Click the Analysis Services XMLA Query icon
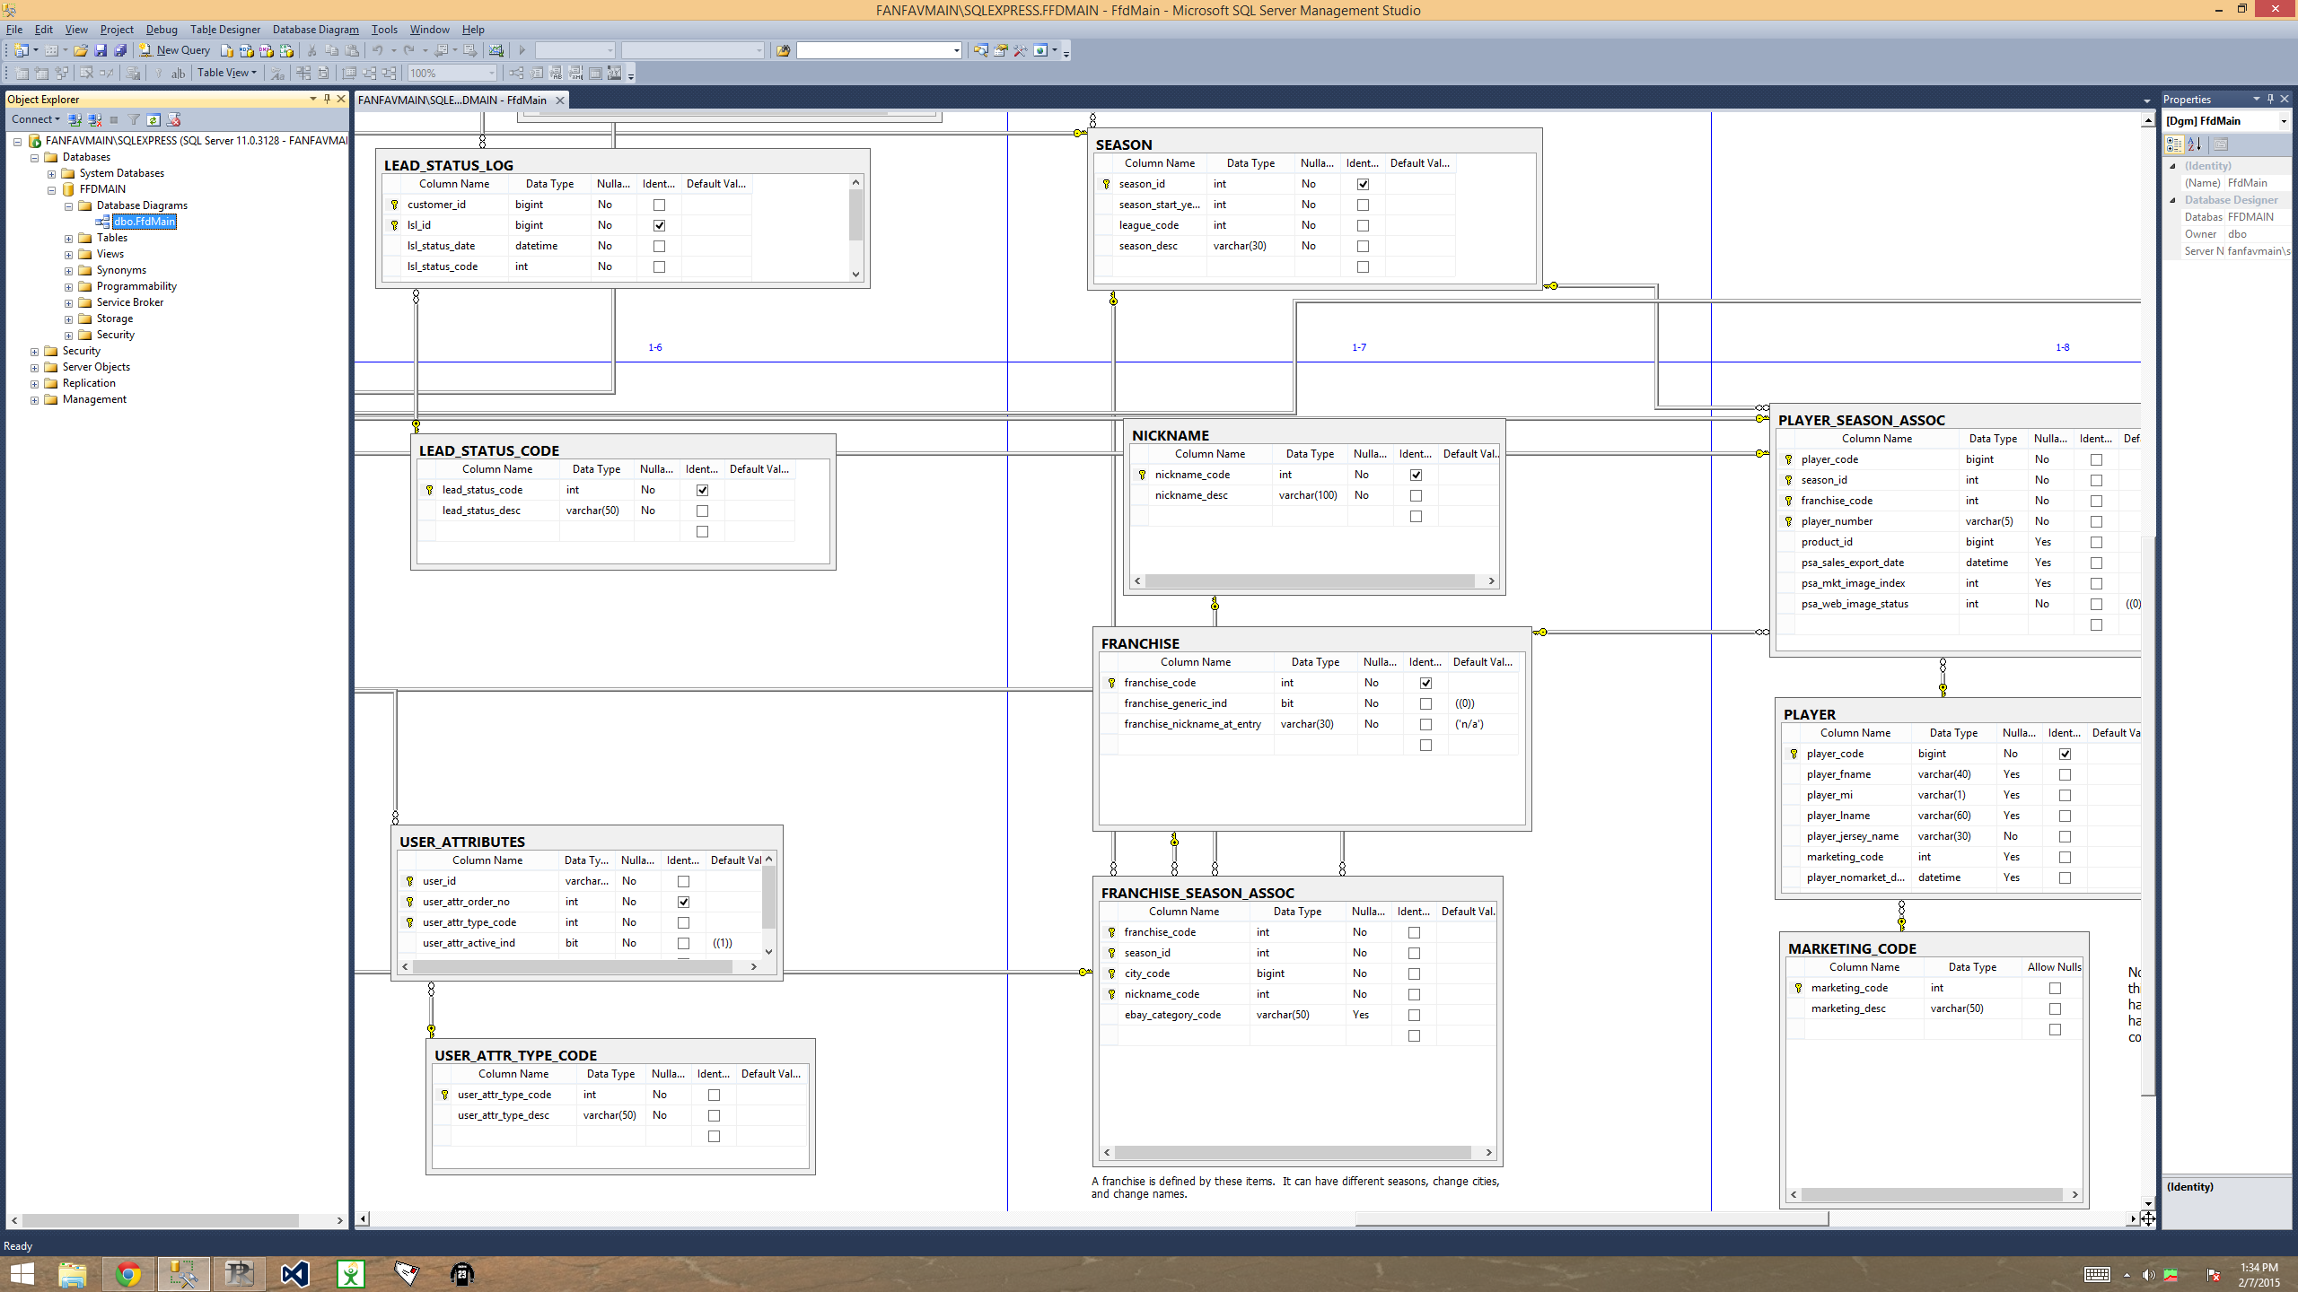 click(x=286, y=50)
